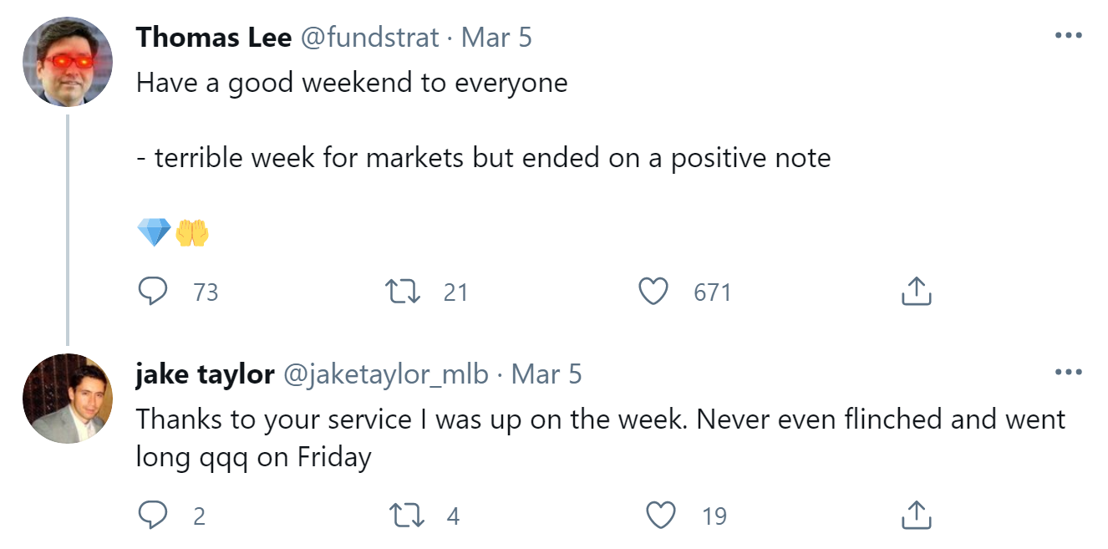Viewport: 1108px width, 549px height.
Task: Open jake taylor's profile picture
Action: pyautogui.click(x=67, y=397)
